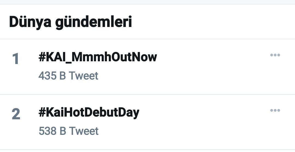Viewport: 295px width, 152px height.
Task: Open the #KAI_MmmhOutNow hashtag
Action: [x=98, y=57]
